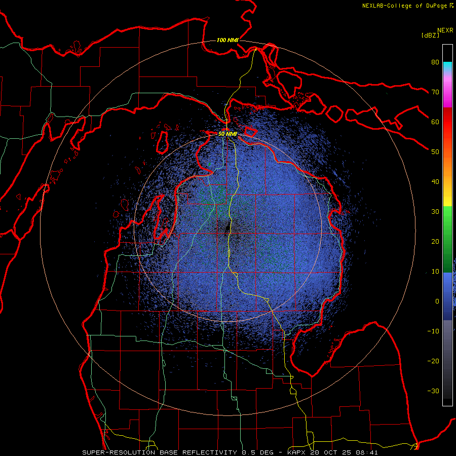Screen dimensions: 456x456
Task: Click the dark radar site center of the reflectivity
Action: click(x=228, y=229)
